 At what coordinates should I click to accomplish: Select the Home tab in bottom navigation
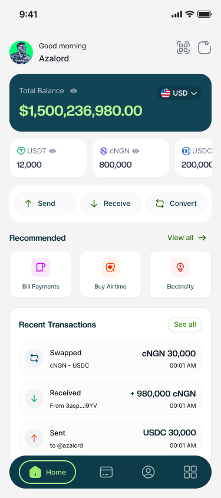48,472
